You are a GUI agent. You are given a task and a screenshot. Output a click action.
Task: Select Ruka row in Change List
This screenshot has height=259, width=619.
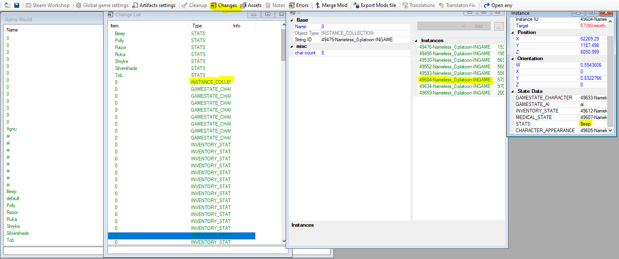(182, 54)
